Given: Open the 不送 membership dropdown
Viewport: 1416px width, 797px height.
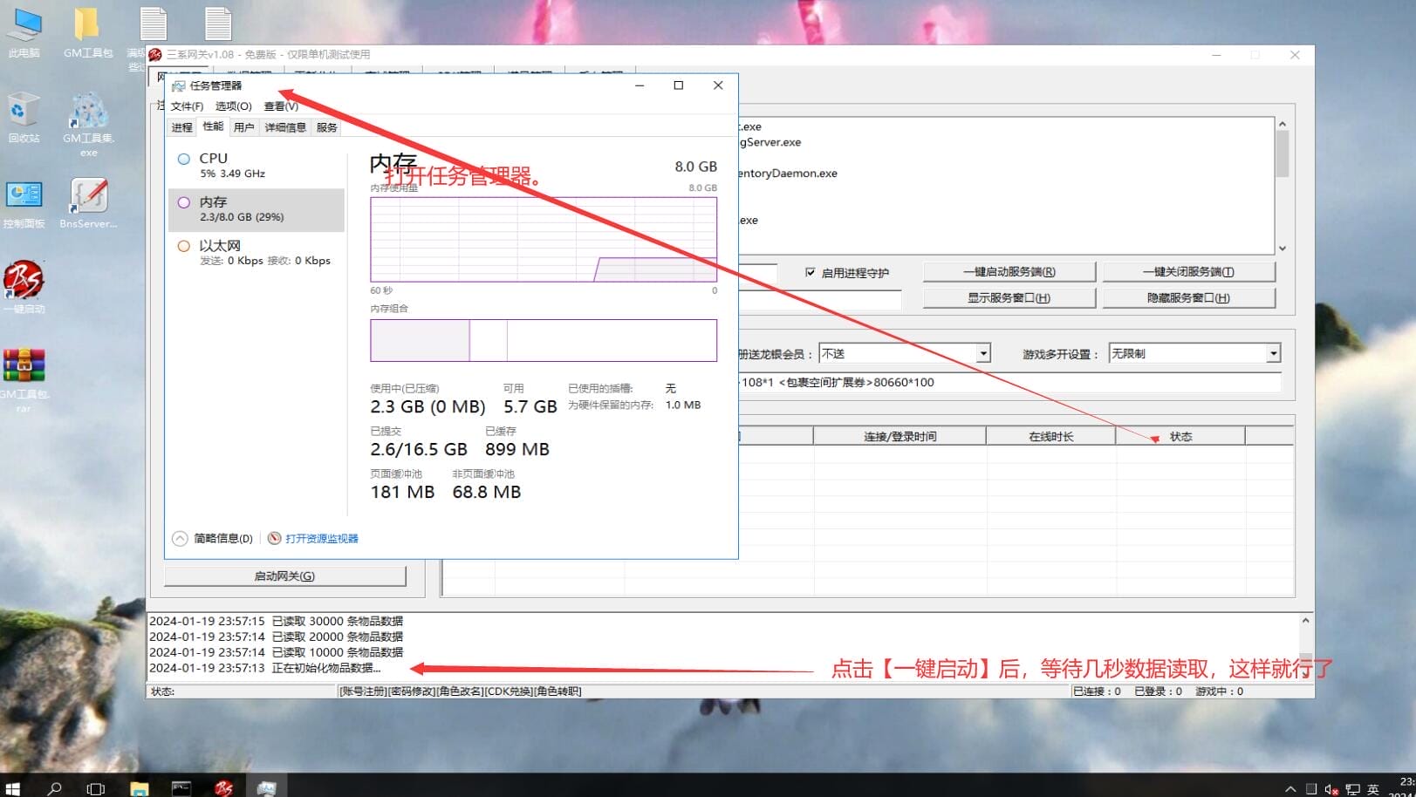Looking at the screenshot, I should pos(983,353).
